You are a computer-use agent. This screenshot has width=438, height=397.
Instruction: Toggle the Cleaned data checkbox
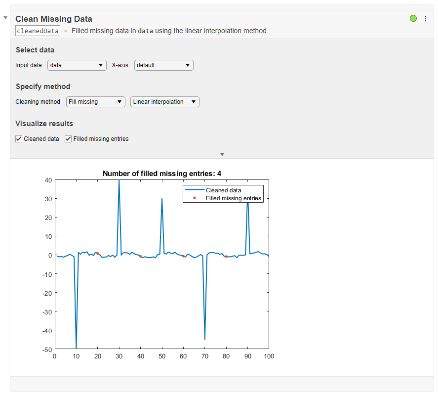click(19, 139)
